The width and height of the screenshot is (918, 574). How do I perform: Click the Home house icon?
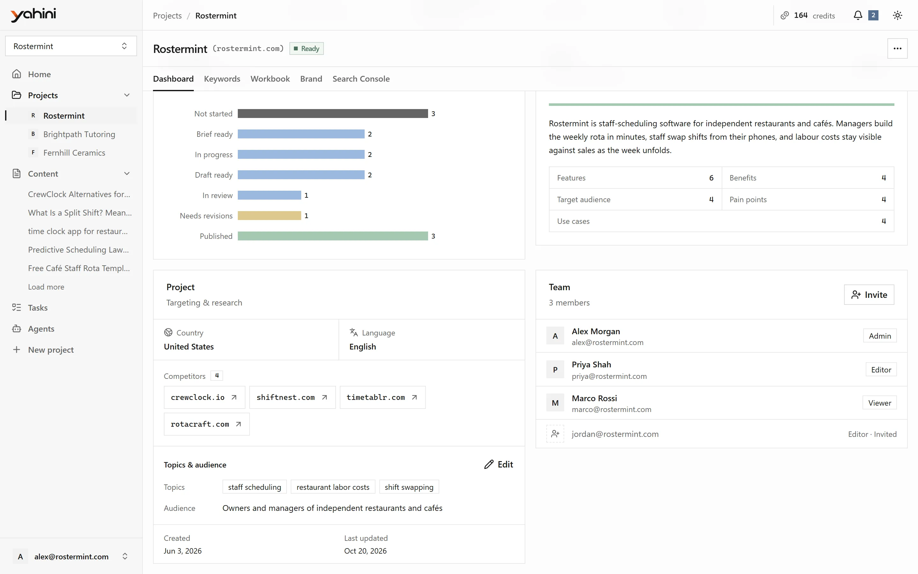[x=16, y=74]
